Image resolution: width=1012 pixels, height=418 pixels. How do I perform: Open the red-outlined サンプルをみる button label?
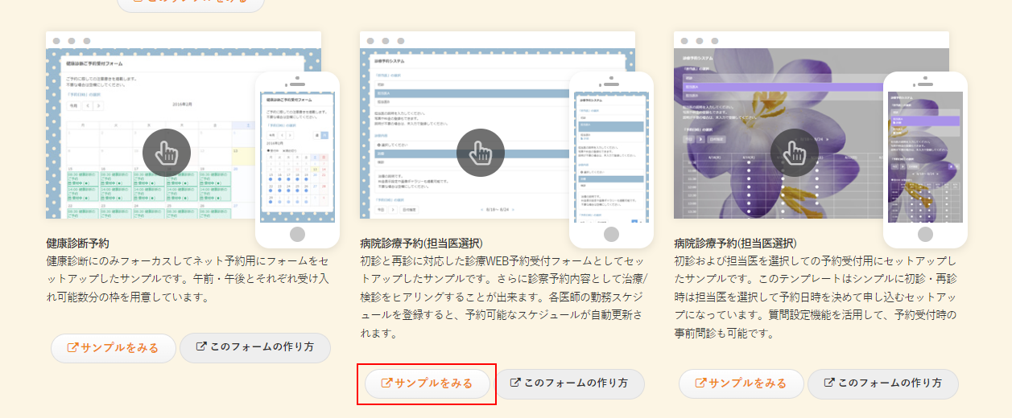pos(434,383)
